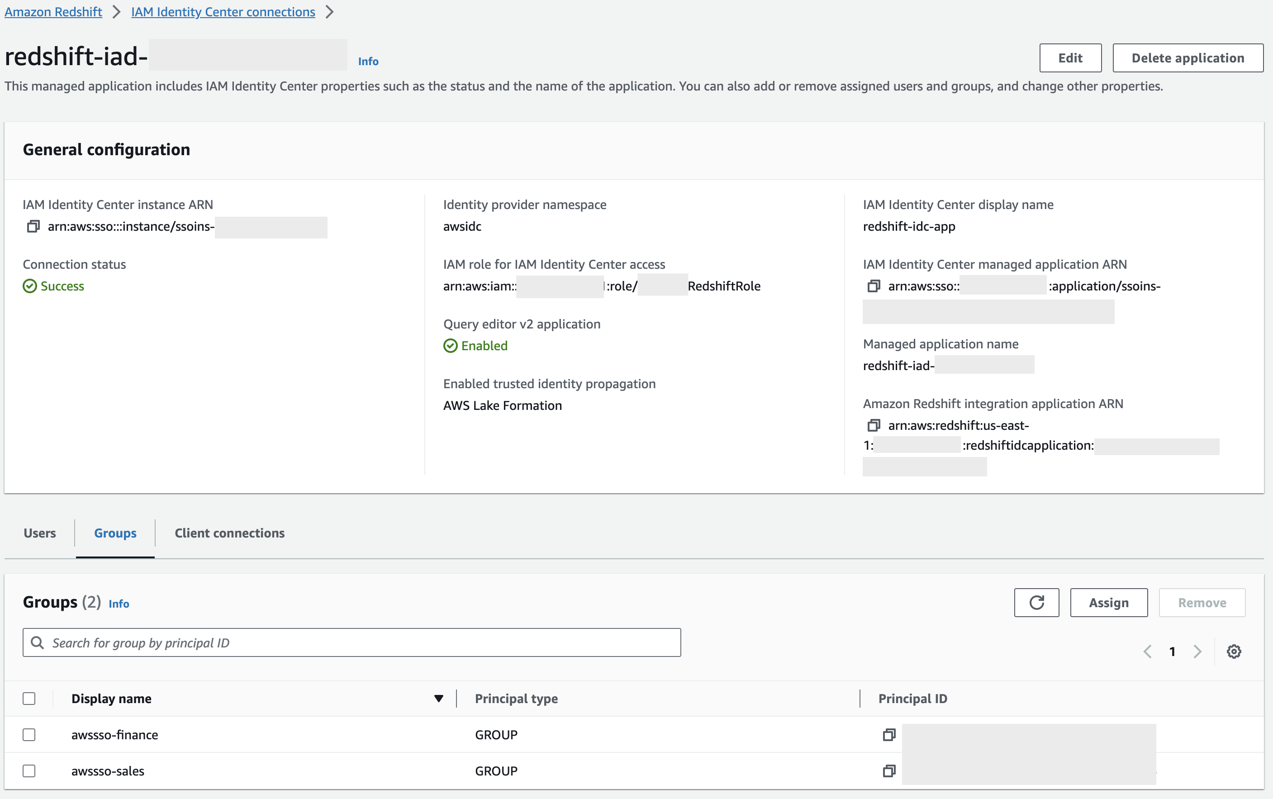Refresh the Groups table
The width and height of the screenshot is (1273, 799).
pyautogui.click(x=1036, y=603)
